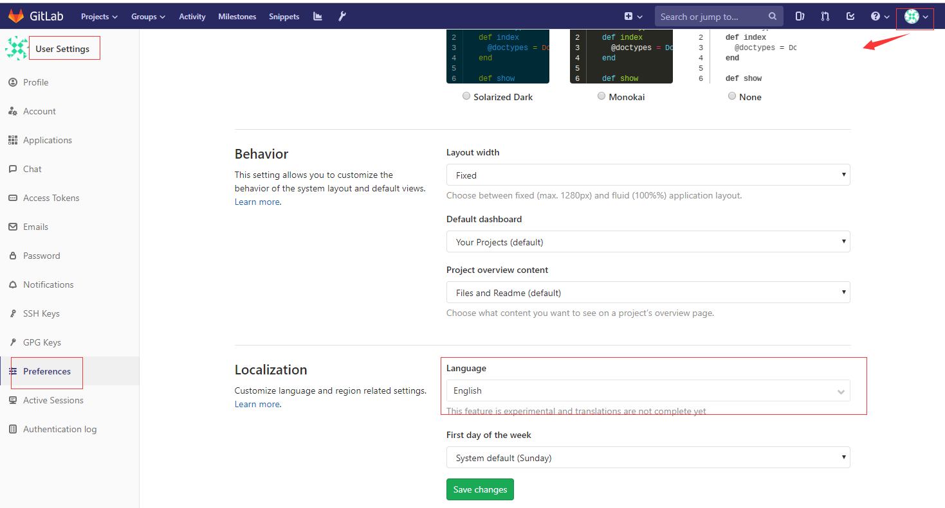Viewport: 945px width, 508px height.
Task: Open the to-do list checkmark icon
Action: (850, 17)
